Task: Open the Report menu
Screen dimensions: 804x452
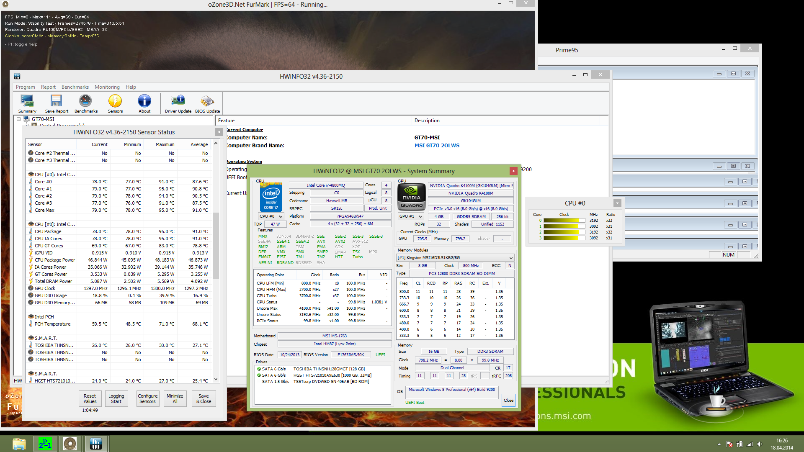Action: click(48, 87)
